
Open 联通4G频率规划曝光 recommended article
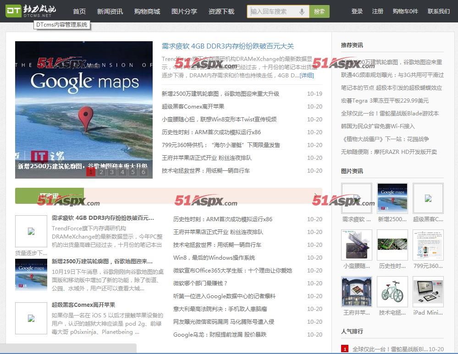[x=392, y=75]
